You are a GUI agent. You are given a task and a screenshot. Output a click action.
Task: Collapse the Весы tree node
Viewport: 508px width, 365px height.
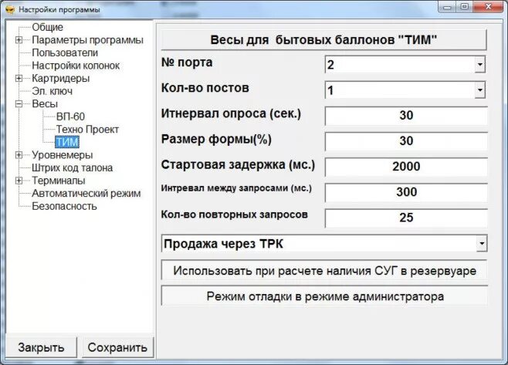19,104
